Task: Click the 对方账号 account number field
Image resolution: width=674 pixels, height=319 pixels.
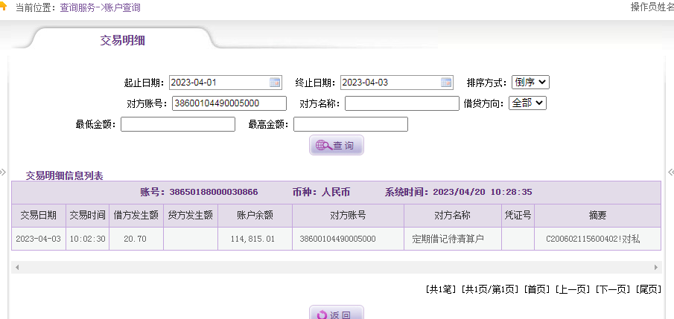Action: click(229, 103)
